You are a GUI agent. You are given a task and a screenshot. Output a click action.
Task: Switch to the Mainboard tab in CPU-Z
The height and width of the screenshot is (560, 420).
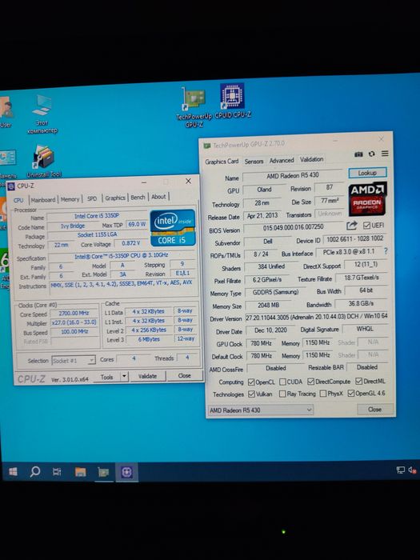click(43, 200)
